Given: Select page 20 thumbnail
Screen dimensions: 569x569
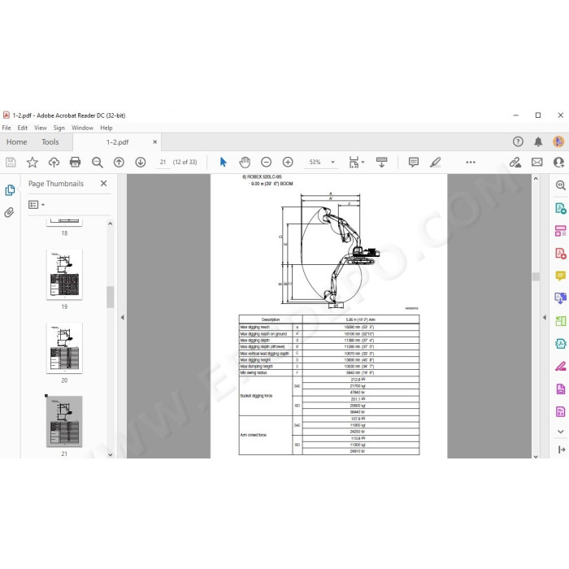Looking at the screenshot, I should [64, 348].
